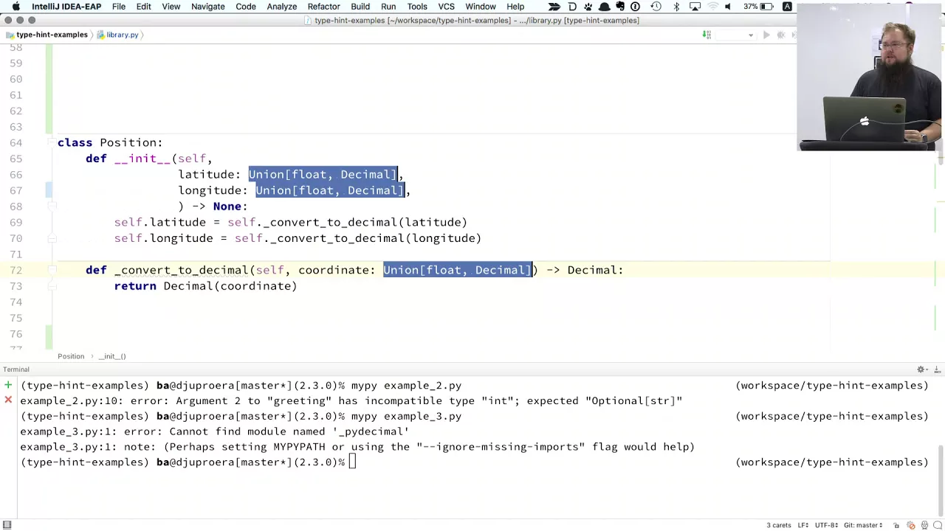Toggle tool window buttons icon in status bar

[7, 525]
